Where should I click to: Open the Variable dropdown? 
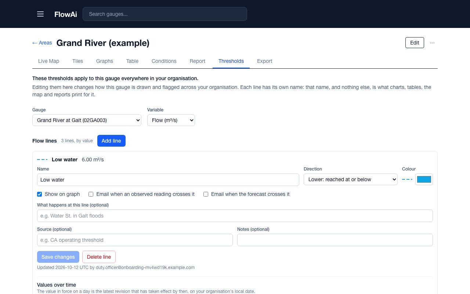[171, 120]
